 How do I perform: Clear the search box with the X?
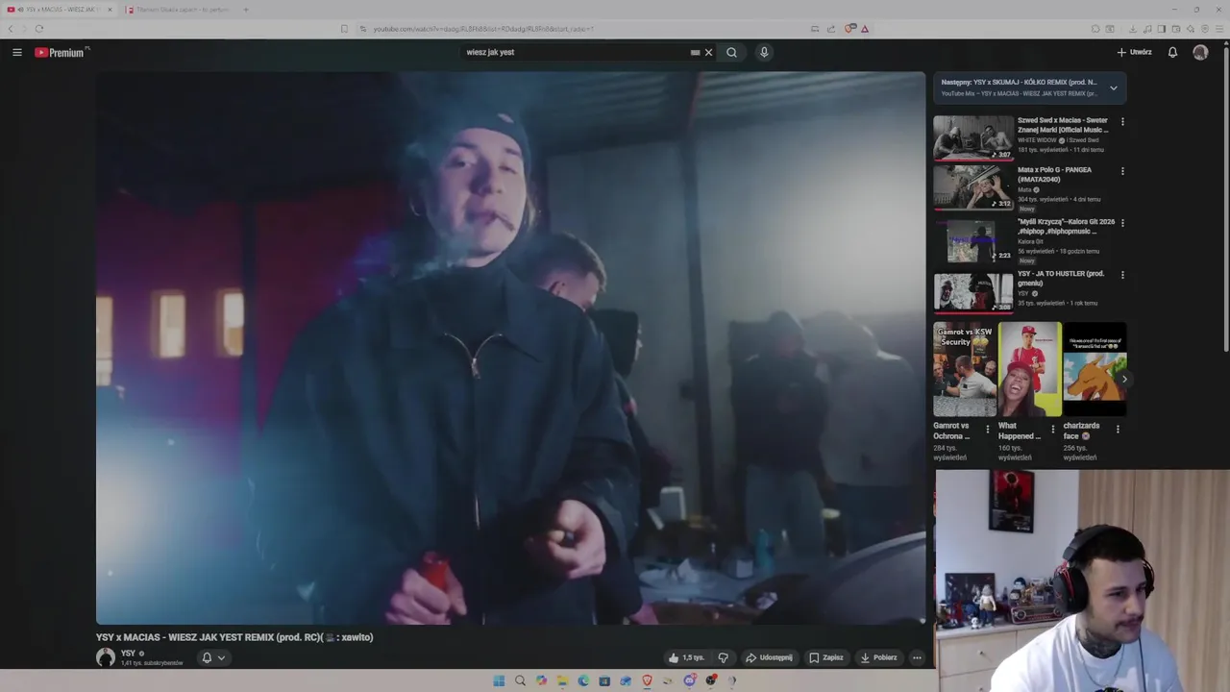(x=709, y=53)
